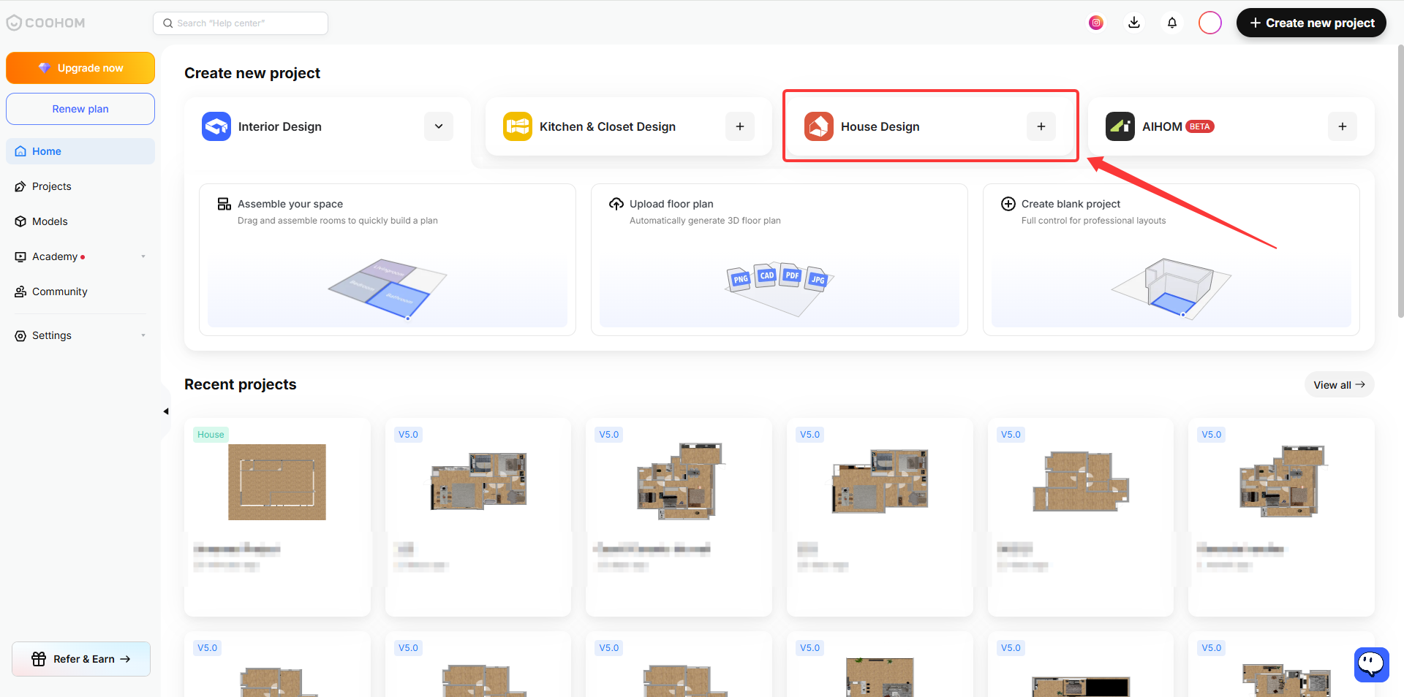This screenshot has width=1404, height=697.
Task: Click the Interior Design label
Action: [280, 126]
